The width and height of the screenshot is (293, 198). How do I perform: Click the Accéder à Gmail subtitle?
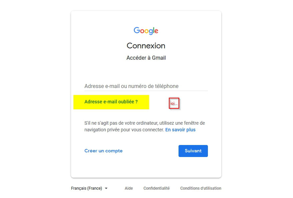146,58
